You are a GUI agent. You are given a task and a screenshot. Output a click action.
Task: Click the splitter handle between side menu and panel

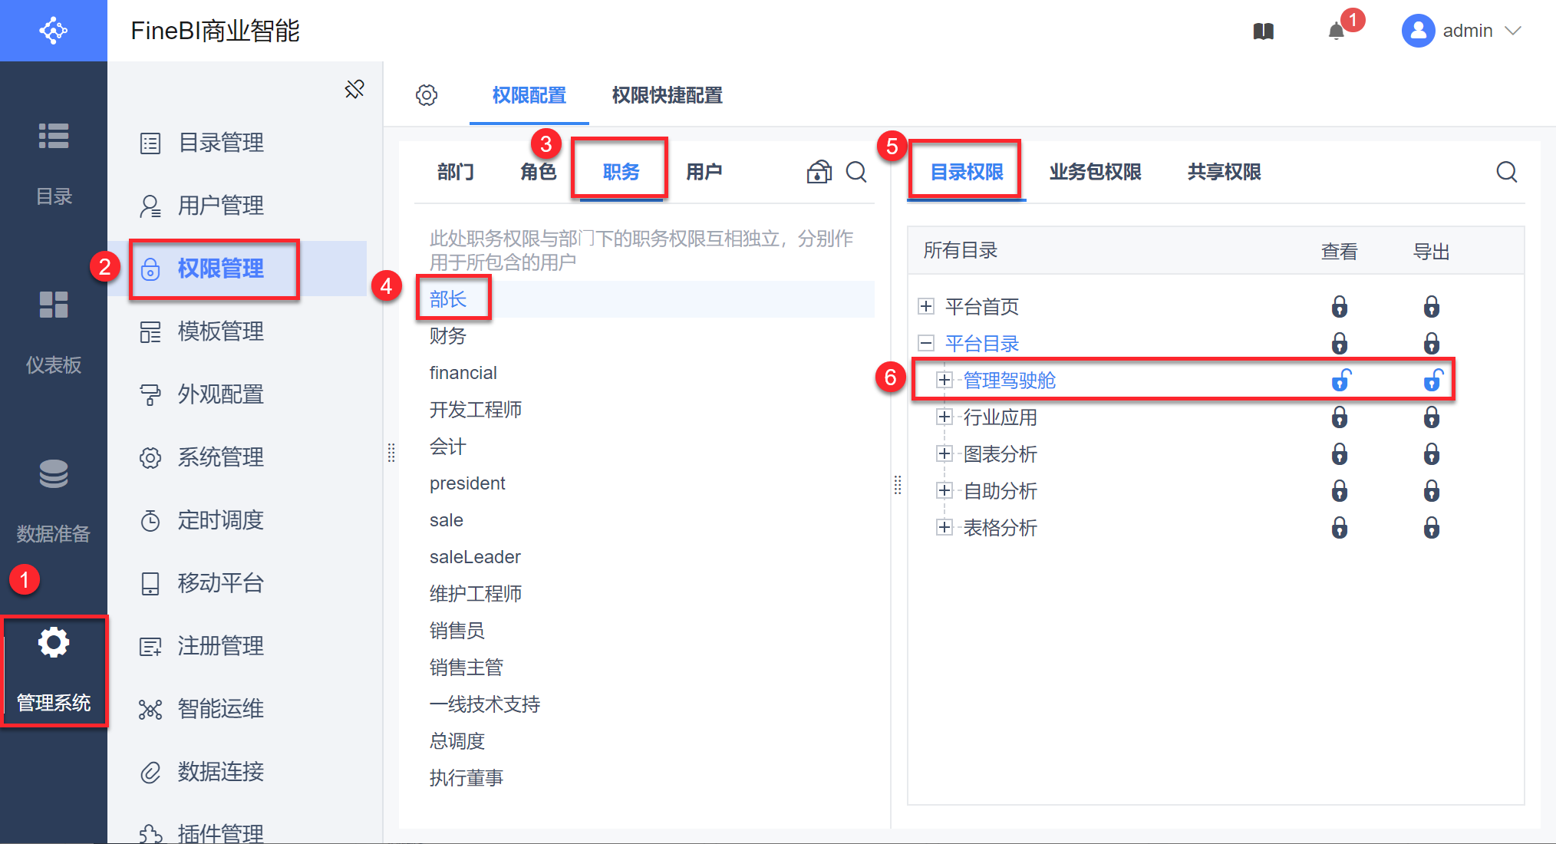coord(391,453)
